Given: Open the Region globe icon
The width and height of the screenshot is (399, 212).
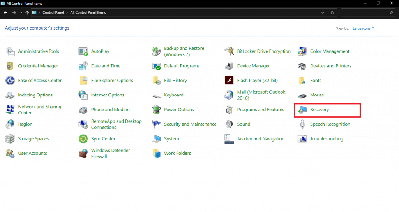Looking at the screenshot, I should pyautogui.click(x=10, y=124).
